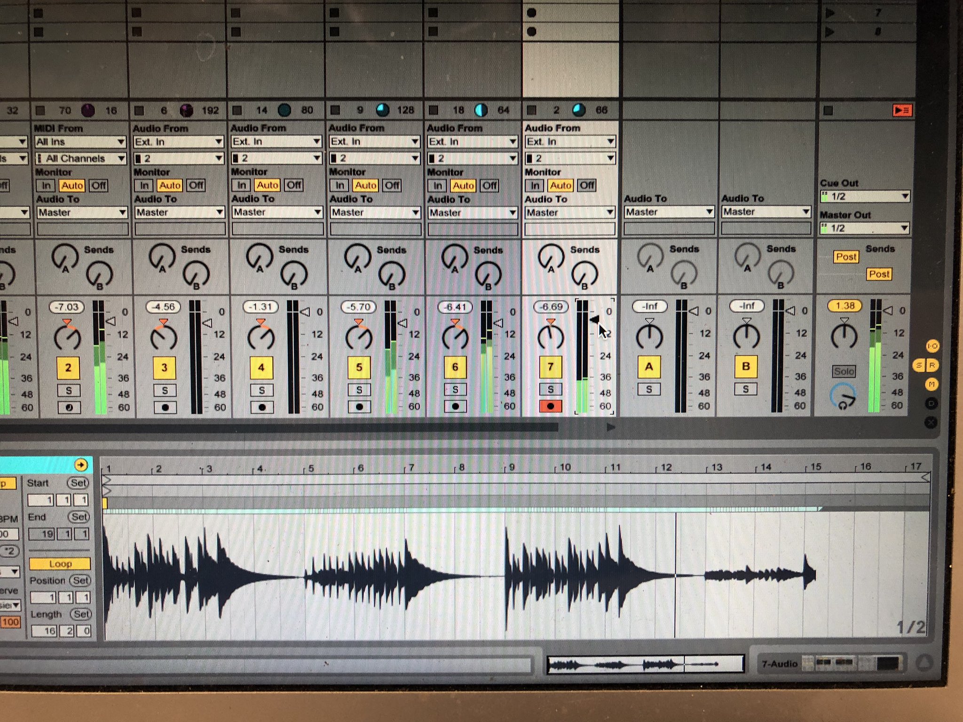Click the Set button next to End

tap(79, 517)
